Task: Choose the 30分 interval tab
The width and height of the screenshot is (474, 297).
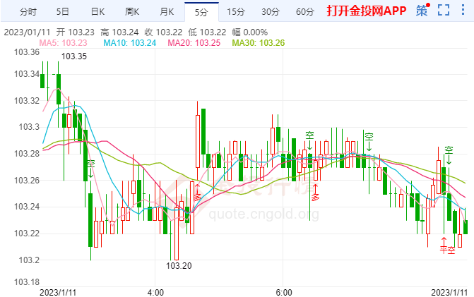Action: [271, 12]
